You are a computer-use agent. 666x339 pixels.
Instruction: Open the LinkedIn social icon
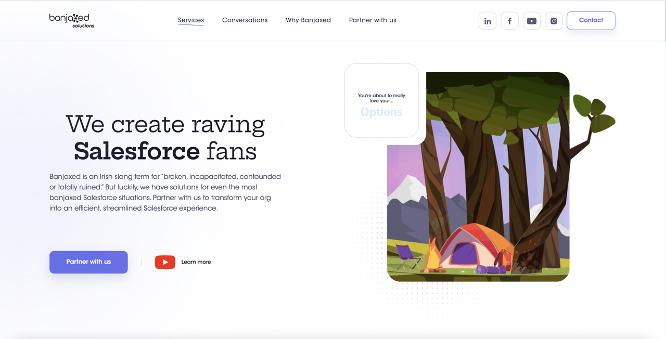(488, 21)
